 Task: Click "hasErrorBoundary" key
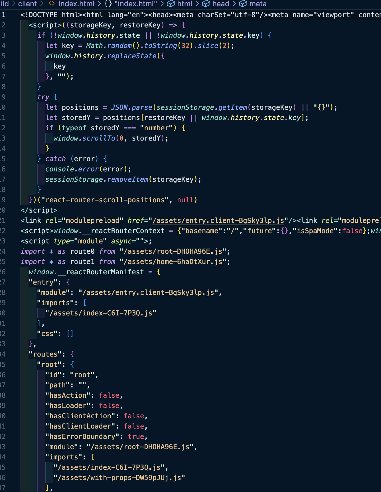[x=82, y=437]
